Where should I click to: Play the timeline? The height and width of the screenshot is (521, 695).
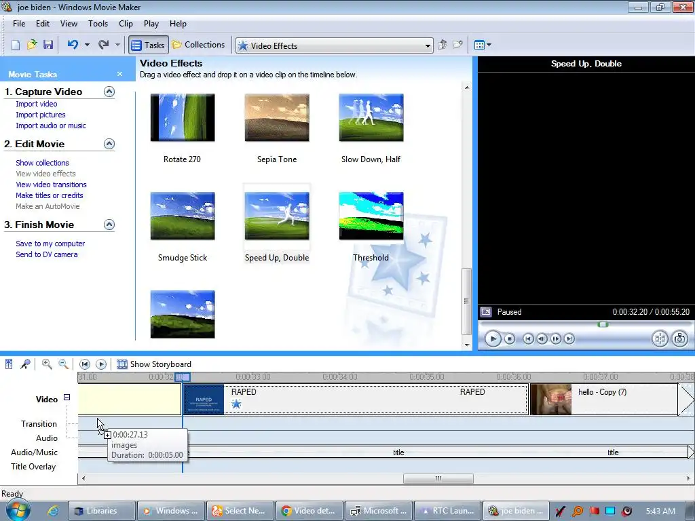tap(101, 364)
